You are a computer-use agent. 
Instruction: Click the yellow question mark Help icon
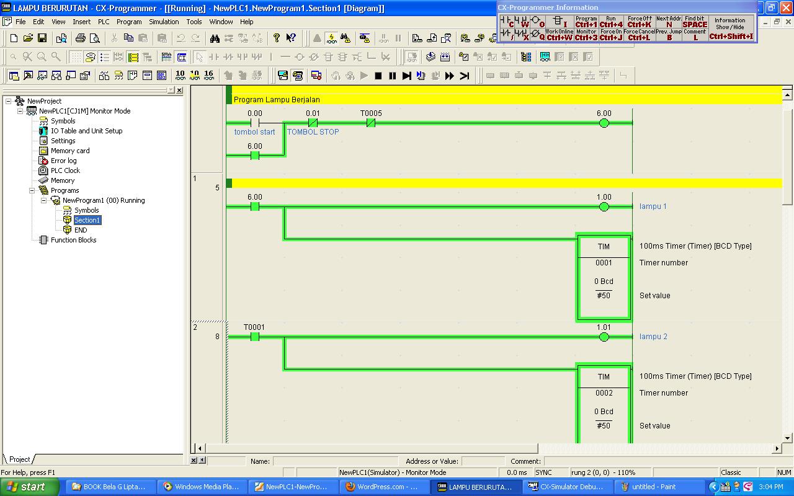point(277,38)
